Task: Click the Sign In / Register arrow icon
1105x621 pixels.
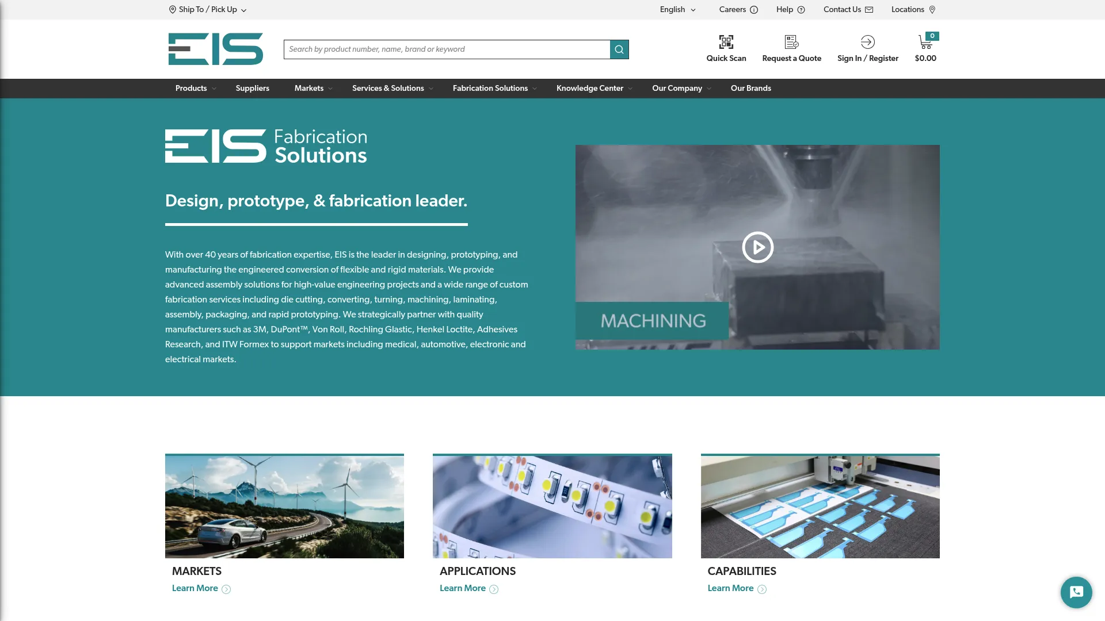Action: pyautogui.click(x=868, y=42)
